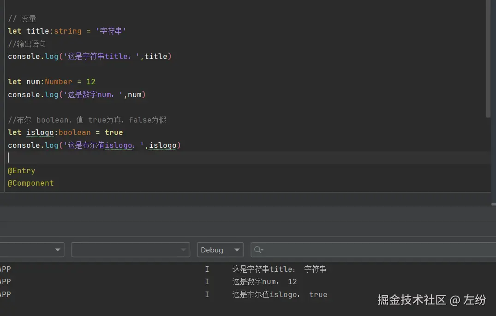
Task: Click the log search input field
Action: click(373, 250)
